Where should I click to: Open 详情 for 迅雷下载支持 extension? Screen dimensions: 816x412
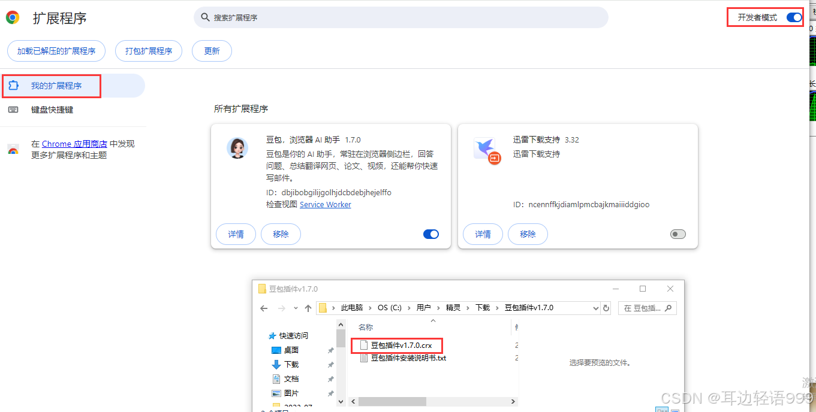tap(483, 234)
